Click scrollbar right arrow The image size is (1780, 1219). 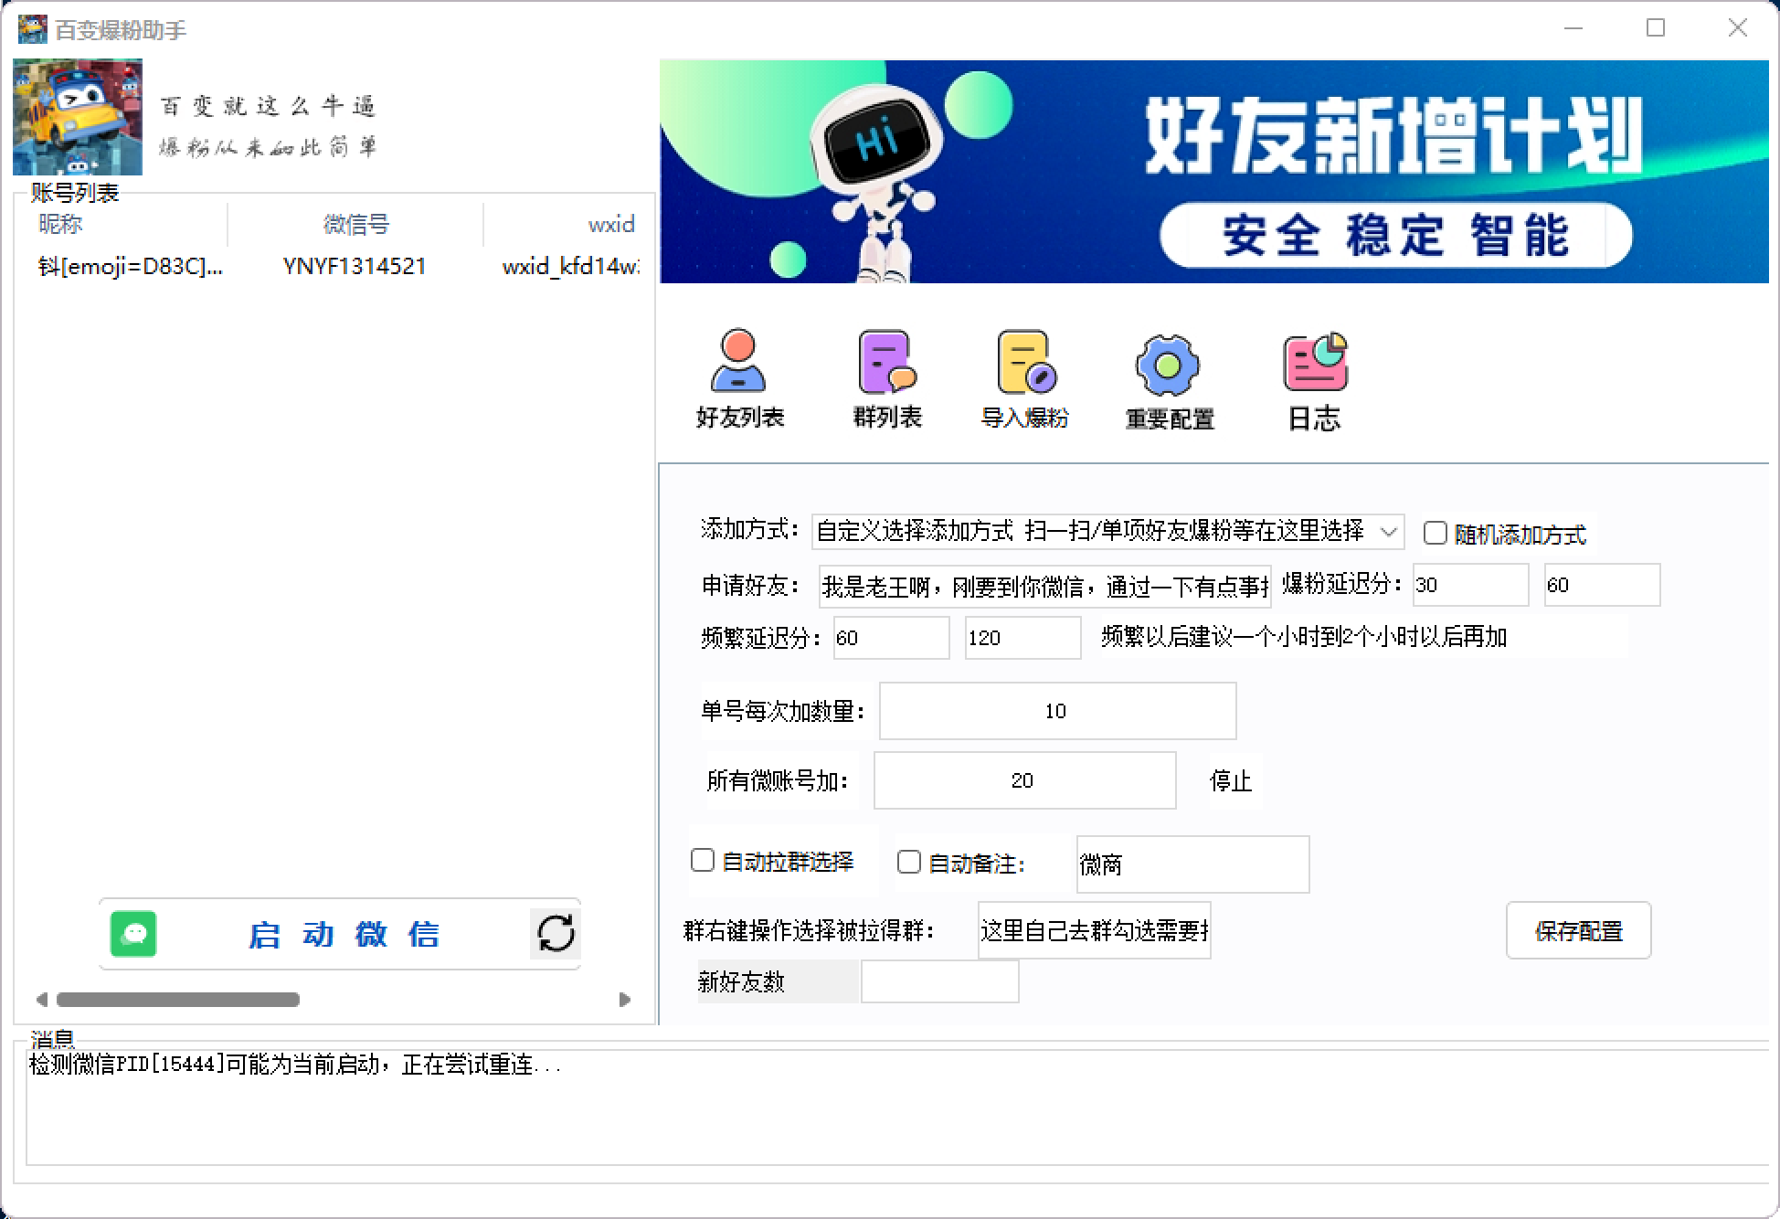point(624,1000)
